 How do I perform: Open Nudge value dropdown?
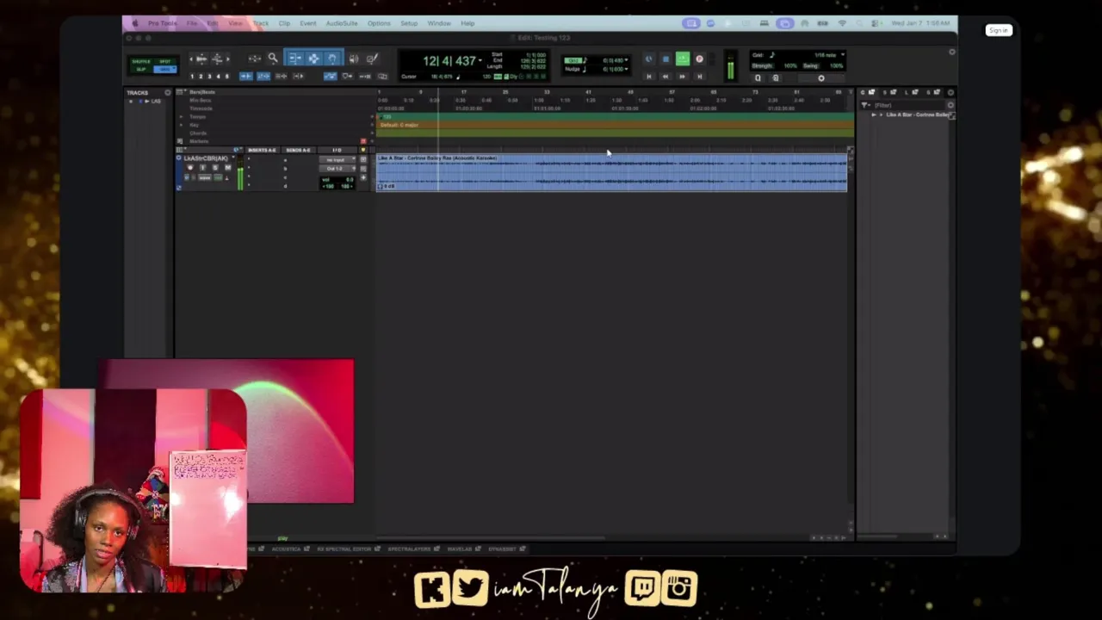tap(627, 69)
